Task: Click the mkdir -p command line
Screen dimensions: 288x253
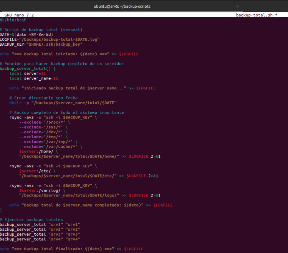Action: pyautogui.click(x=63, y=103)
